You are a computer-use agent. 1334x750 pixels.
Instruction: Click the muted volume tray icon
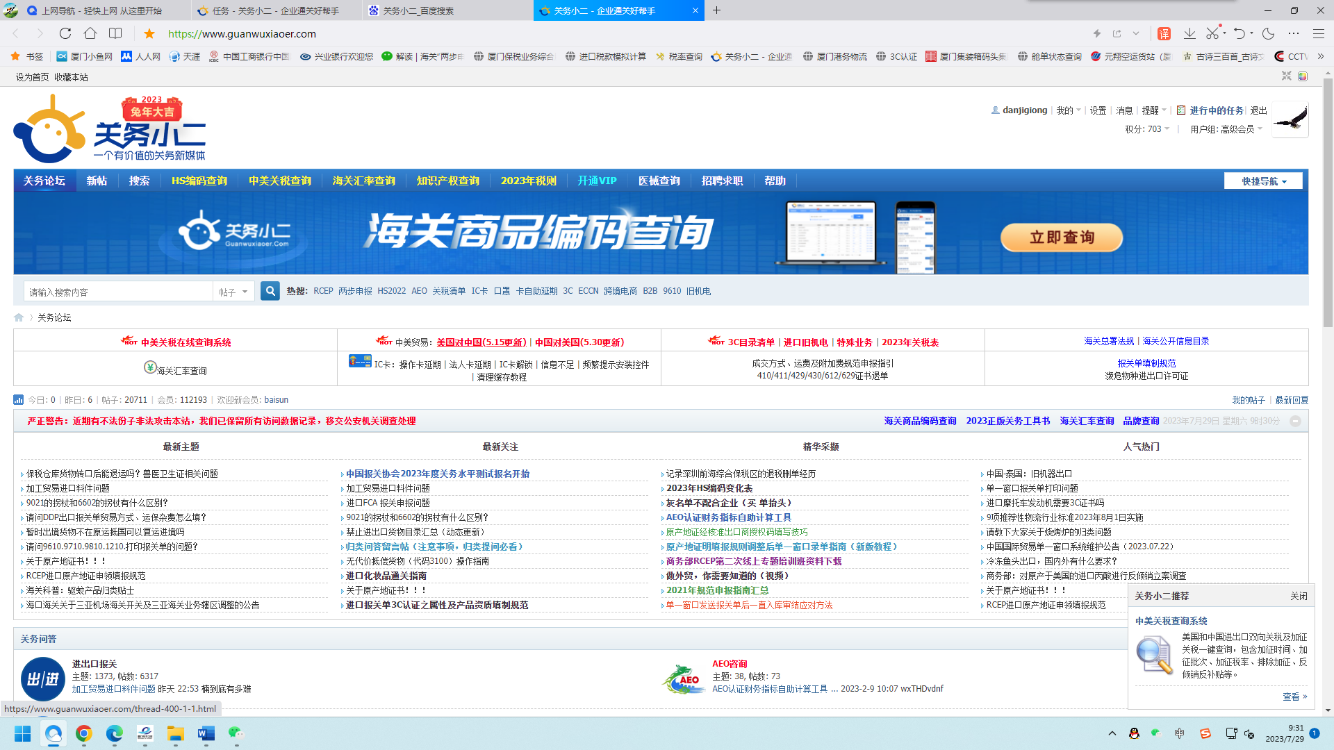coord(1249,733)
